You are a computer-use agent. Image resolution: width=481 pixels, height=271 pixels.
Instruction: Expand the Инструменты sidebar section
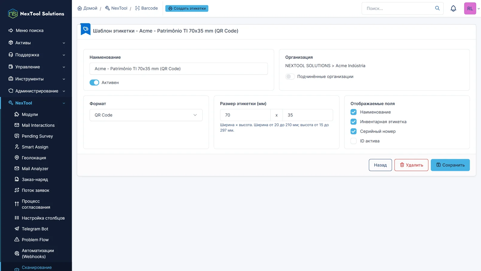36,79
